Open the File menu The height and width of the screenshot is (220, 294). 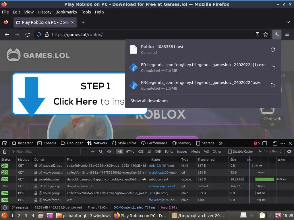(5, 12)
